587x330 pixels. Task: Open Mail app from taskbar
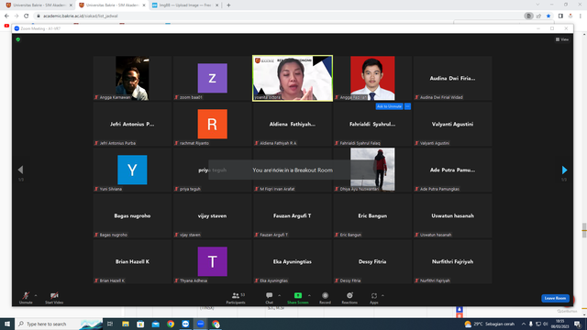[x=155, y=324]
